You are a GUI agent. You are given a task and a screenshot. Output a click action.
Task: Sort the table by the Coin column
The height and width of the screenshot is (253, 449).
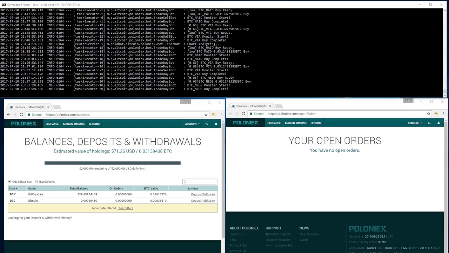(x=13, y=188)
